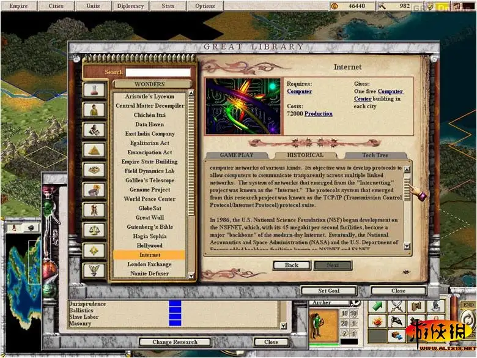Viewport: 477px width, 358px height.
Task: Select the pirate flag order icon
Action: (397, 321)
